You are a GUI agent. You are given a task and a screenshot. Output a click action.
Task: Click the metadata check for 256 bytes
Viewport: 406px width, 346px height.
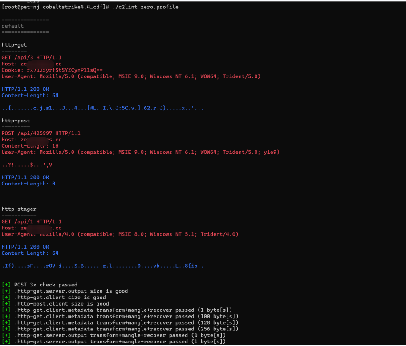(126, 329)
